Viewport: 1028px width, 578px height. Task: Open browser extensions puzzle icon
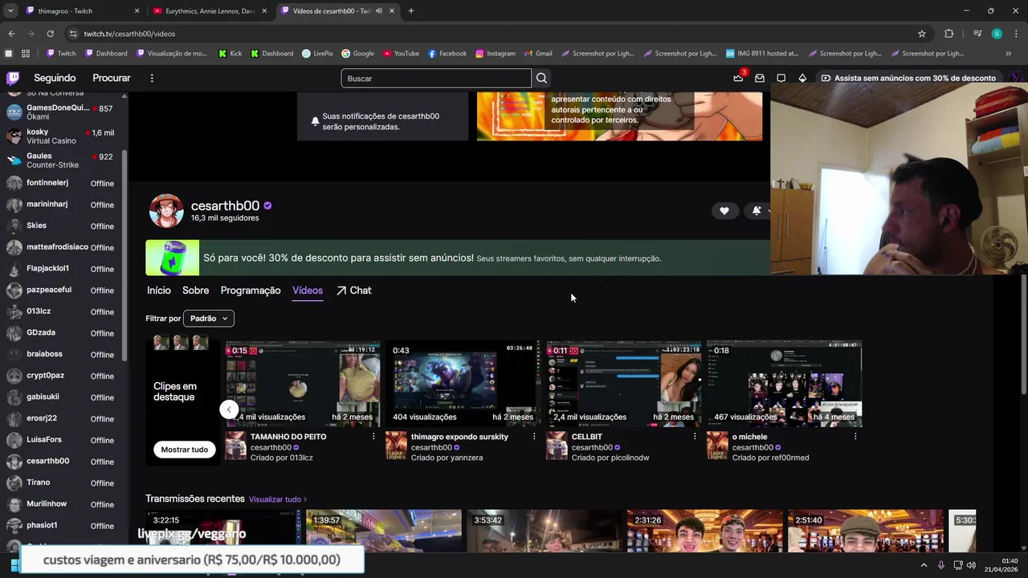point(948,34)
